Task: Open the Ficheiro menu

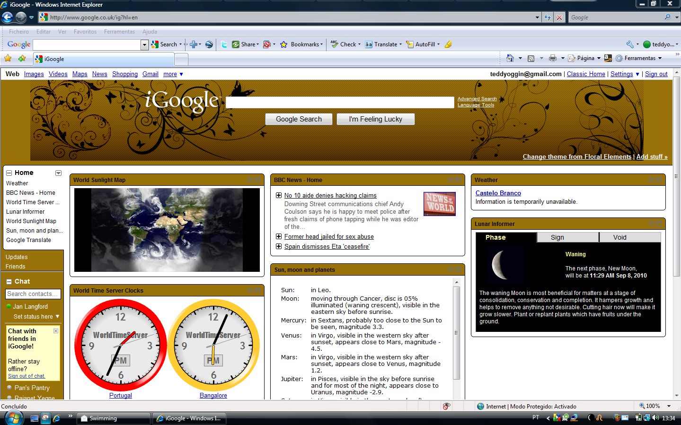Action: [19, 32]
